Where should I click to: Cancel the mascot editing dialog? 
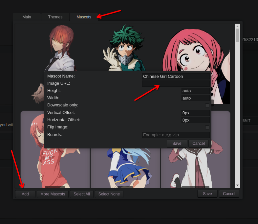199,144
